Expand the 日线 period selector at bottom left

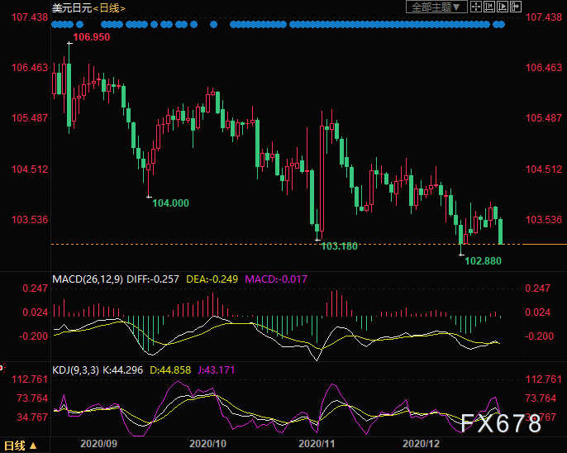[21, 446]
